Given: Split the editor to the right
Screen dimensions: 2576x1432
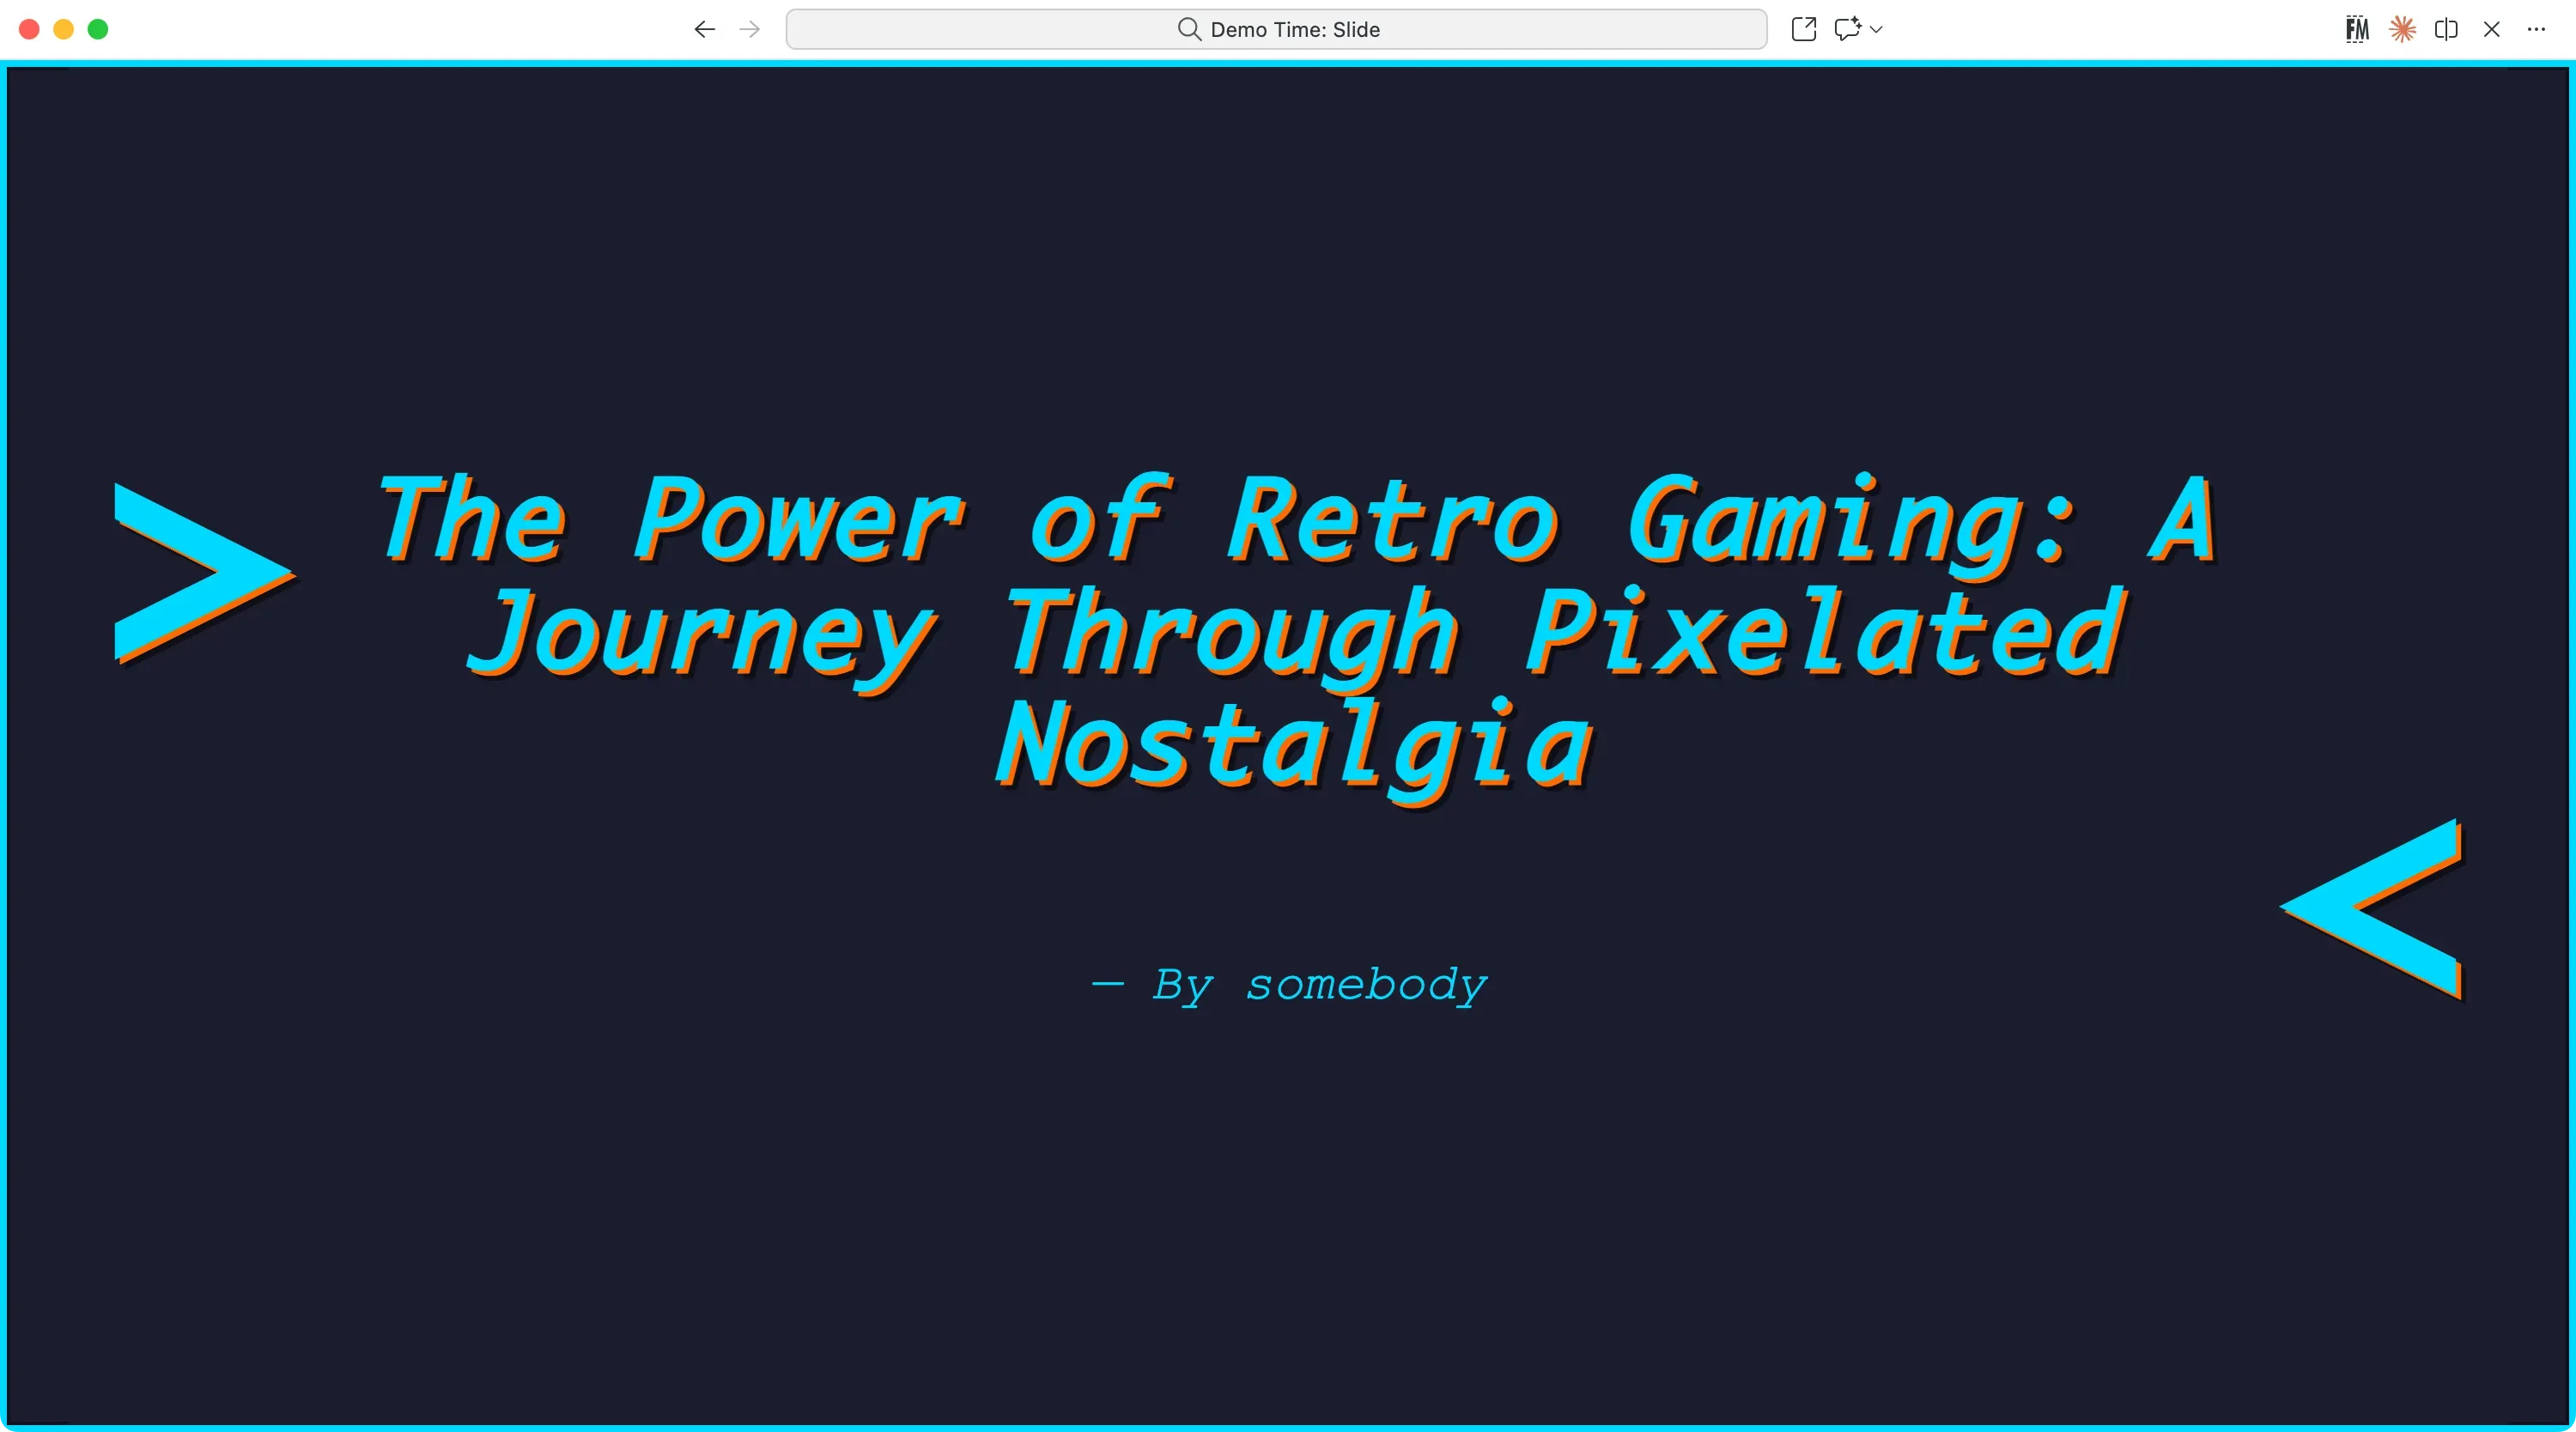Looking at the screenshot, I should tap(2446, 30).
